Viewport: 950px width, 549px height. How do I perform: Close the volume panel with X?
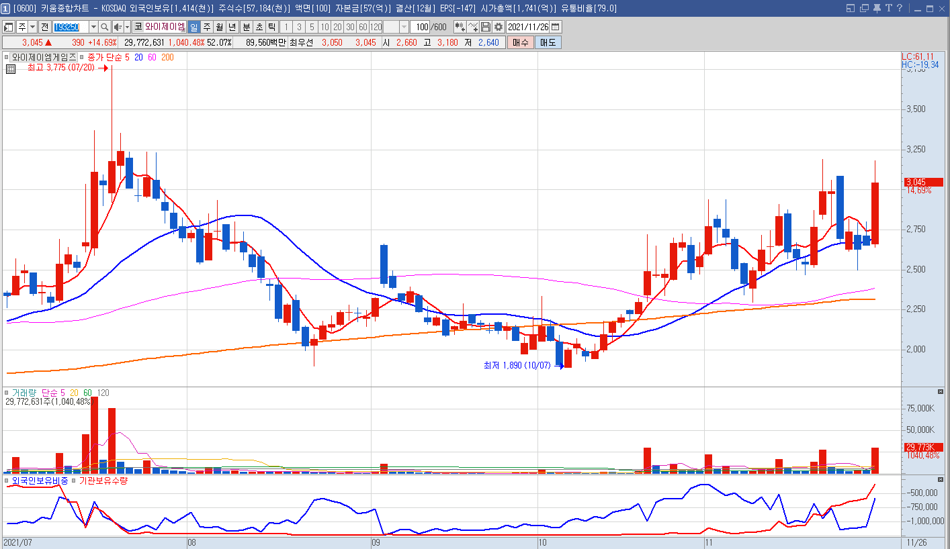(941, 391)
